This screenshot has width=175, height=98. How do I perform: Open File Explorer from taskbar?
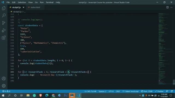(28, 96)
